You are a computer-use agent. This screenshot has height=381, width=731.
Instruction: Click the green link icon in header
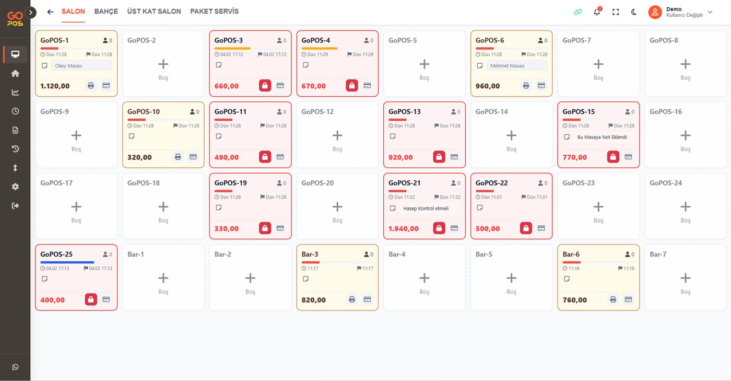click(577, 12)
